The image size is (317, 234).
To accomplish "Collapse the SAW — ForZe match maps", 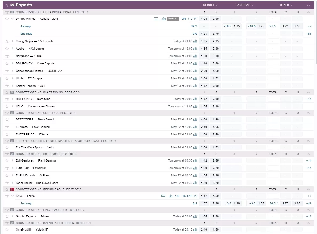I will pyautogui.click(x=12, y=196).
